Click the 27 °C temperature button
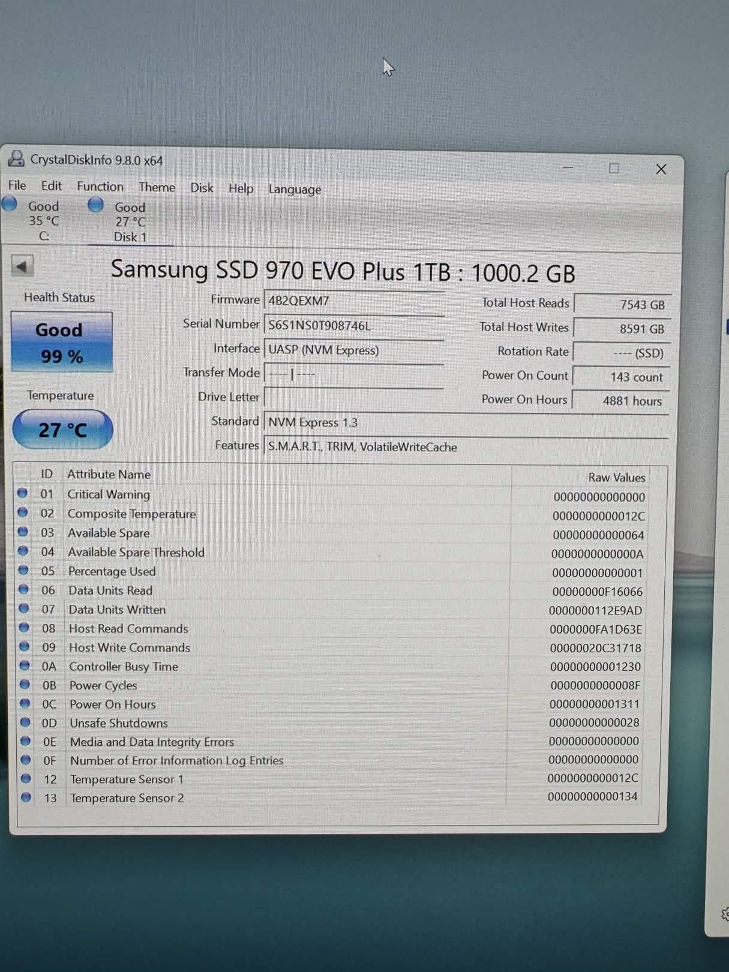Image resolution: width=729 pixels, height=972 pixels. click(x=62, y=429)
